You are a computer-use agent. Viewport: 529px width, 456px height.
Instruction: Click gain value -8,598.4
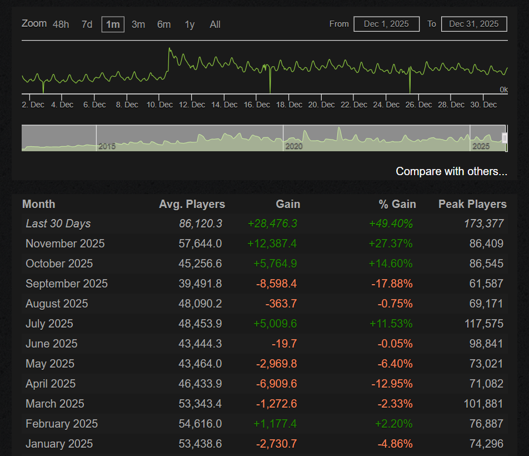coord(277,284)
